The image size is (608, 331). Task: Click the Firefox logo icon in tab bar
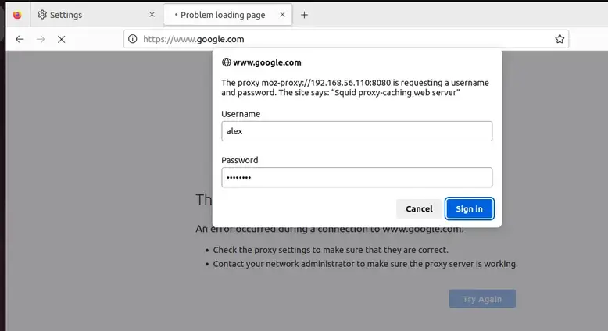click(17, 15)
